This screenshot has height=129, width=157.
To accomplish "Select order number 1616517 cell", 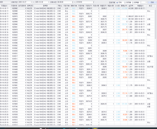I will click(14, 56).
